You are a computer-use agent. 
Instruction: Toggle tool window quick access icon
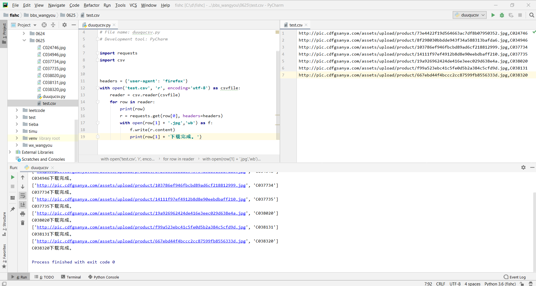pos(4,284)
